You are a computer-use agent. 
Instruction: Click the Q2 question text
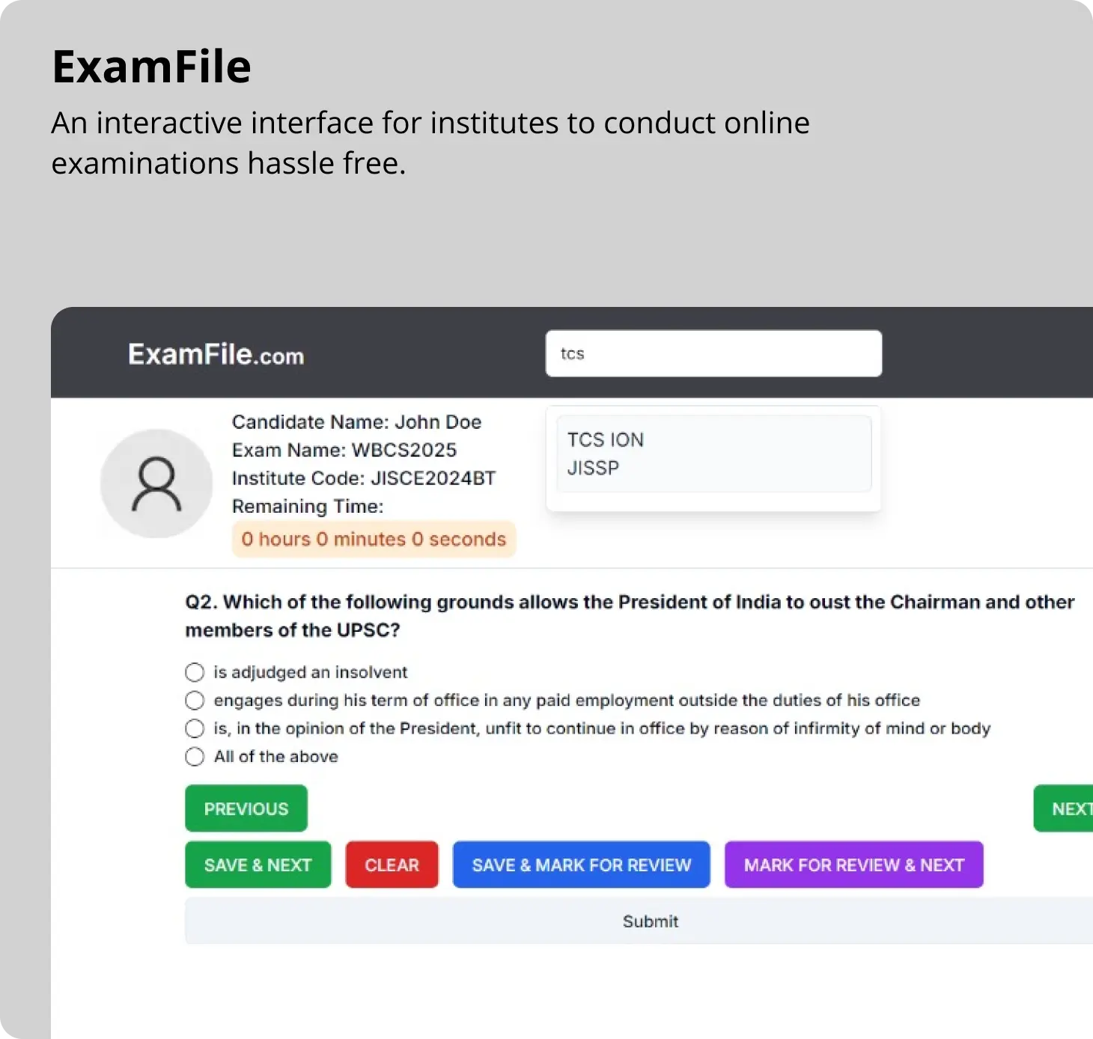click(630, 616)
